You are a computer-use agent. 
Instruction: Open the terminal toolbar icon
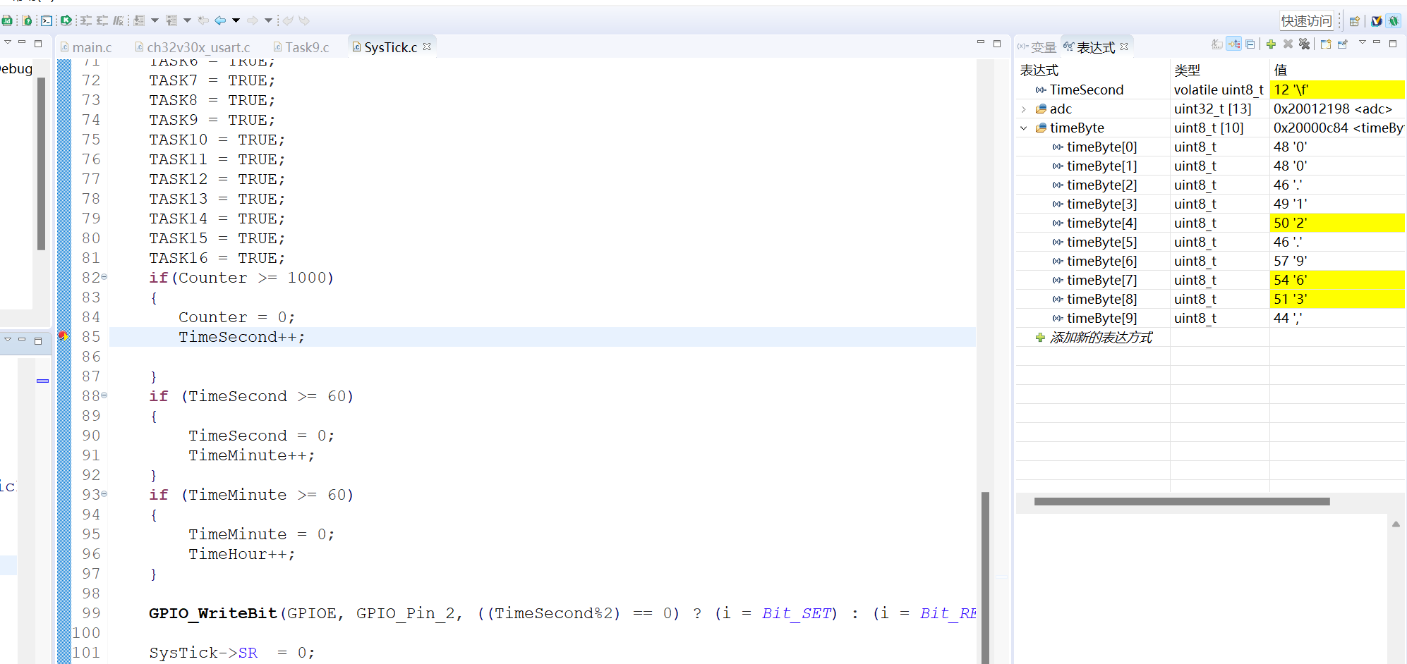click(x=47, y=20)
